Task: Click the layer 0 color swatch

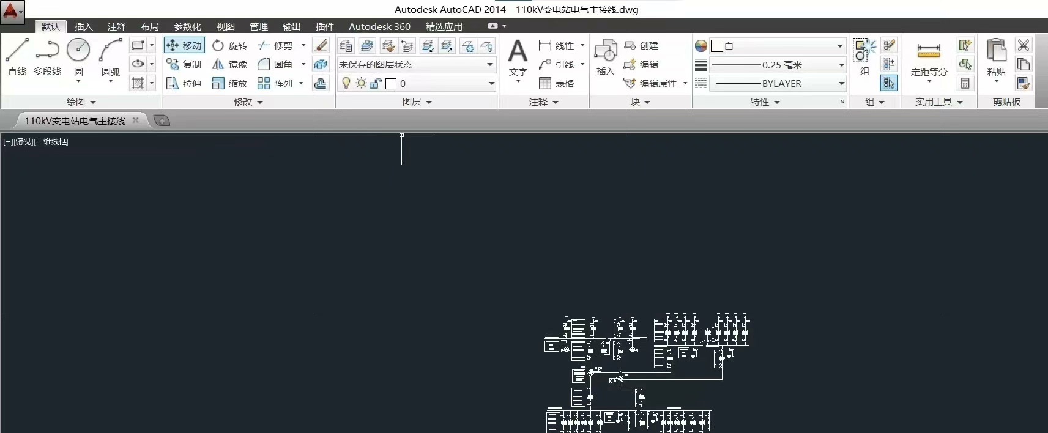Action: [391, 84]
